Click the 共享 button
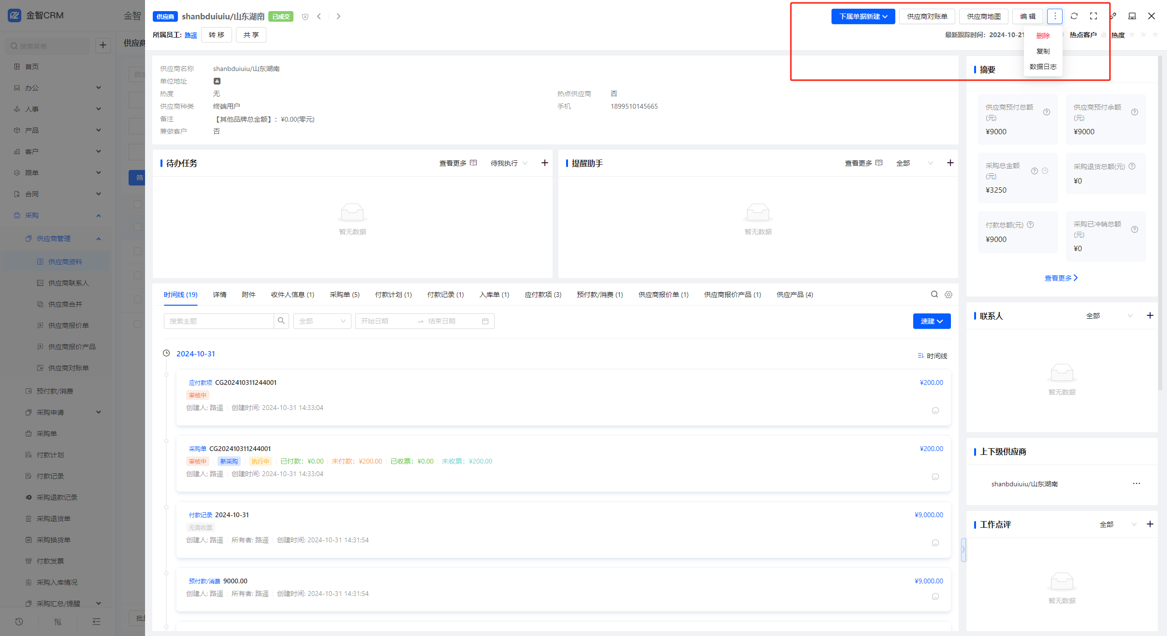 251,35
